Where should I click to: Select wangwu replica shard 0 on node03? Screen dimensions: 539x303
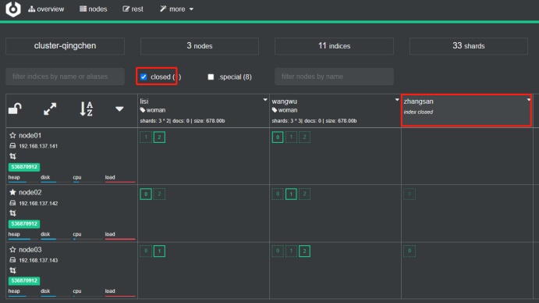pyautogui.click(x=278, y=251)
